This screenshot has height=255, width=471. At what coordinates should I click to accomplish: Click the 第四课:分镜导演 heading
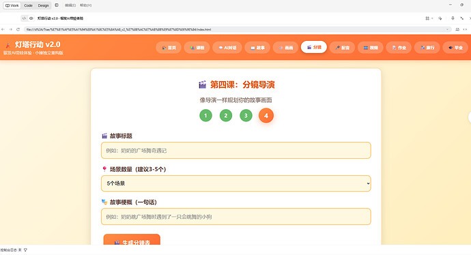242,85
